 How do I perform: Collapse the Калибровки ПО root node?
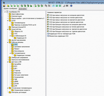5,12
